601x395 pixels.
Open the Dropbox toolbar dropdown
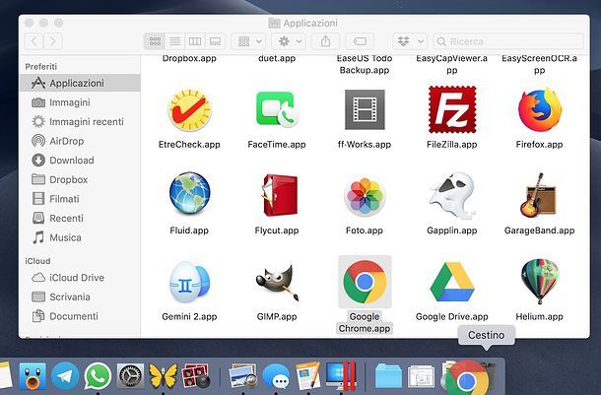pyautogui.click(x=410, y=41)
